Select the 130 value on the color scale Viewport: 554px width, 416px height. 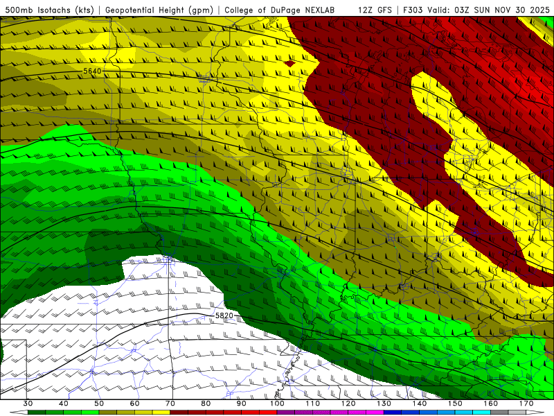tap(384, 404)
